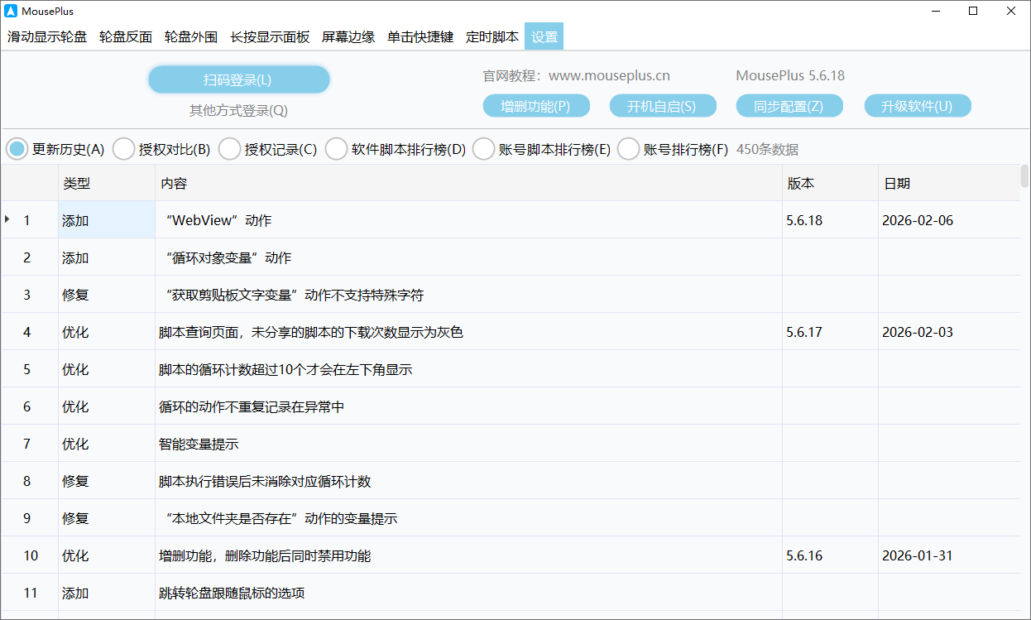This screenshot has width=1031, height=620.
Task: Switch to the 屏幕边缘 tab
Action: coord(348,36)
